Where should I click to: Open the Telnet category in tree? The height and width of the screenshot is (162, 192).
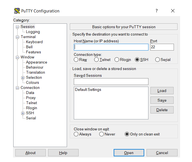[31, 103]
